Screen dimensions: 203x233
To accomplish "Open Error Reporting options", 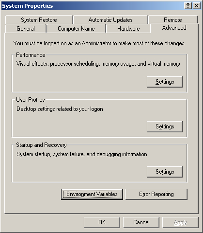I will point(156,194).
